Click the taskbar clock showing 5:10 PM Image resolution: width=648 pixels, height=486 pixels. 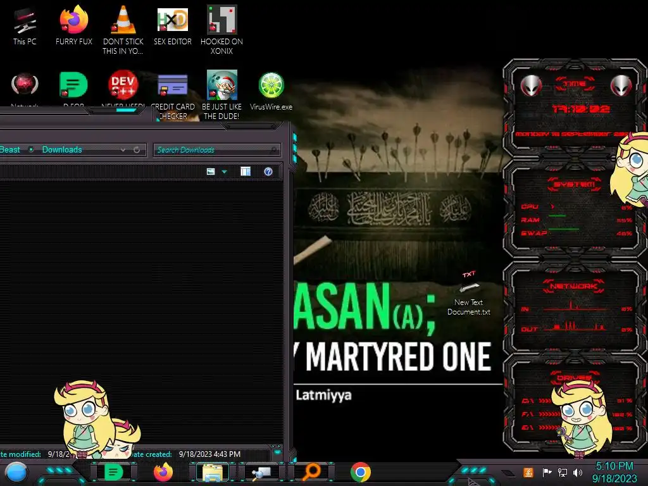pyautogui.click(x=614, y=472)
